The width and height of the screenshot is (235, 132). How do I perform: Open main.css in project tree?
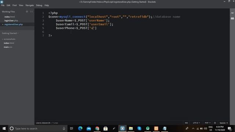point(8,47)
